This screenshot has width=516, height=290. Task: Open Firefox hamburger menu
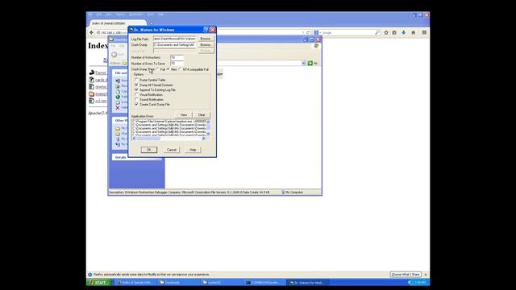[x=424, y=32]
